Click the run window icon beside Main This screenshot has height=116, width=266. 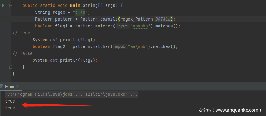tap(2, 87)
